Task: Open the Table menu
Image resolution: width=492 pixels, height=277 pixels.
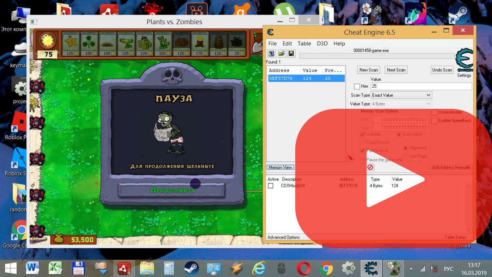Action: pyautogui.click(x=304, y=43)
